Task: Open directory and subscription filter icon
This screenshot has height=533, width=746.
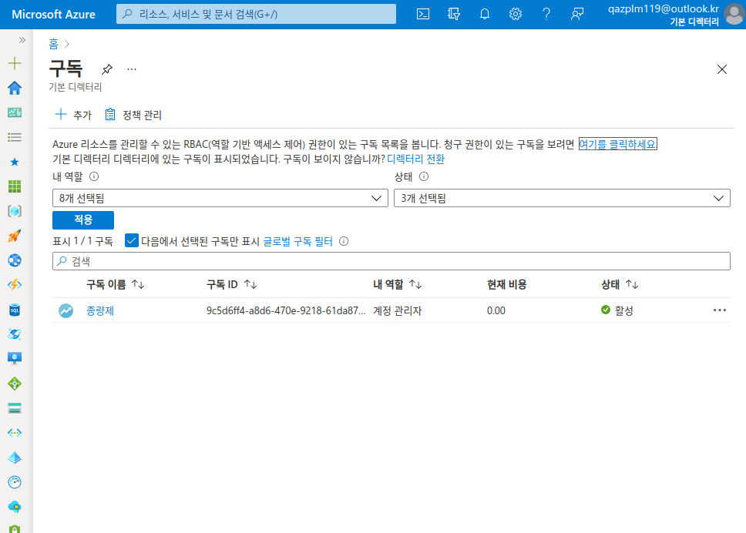Action: point(454,15)
